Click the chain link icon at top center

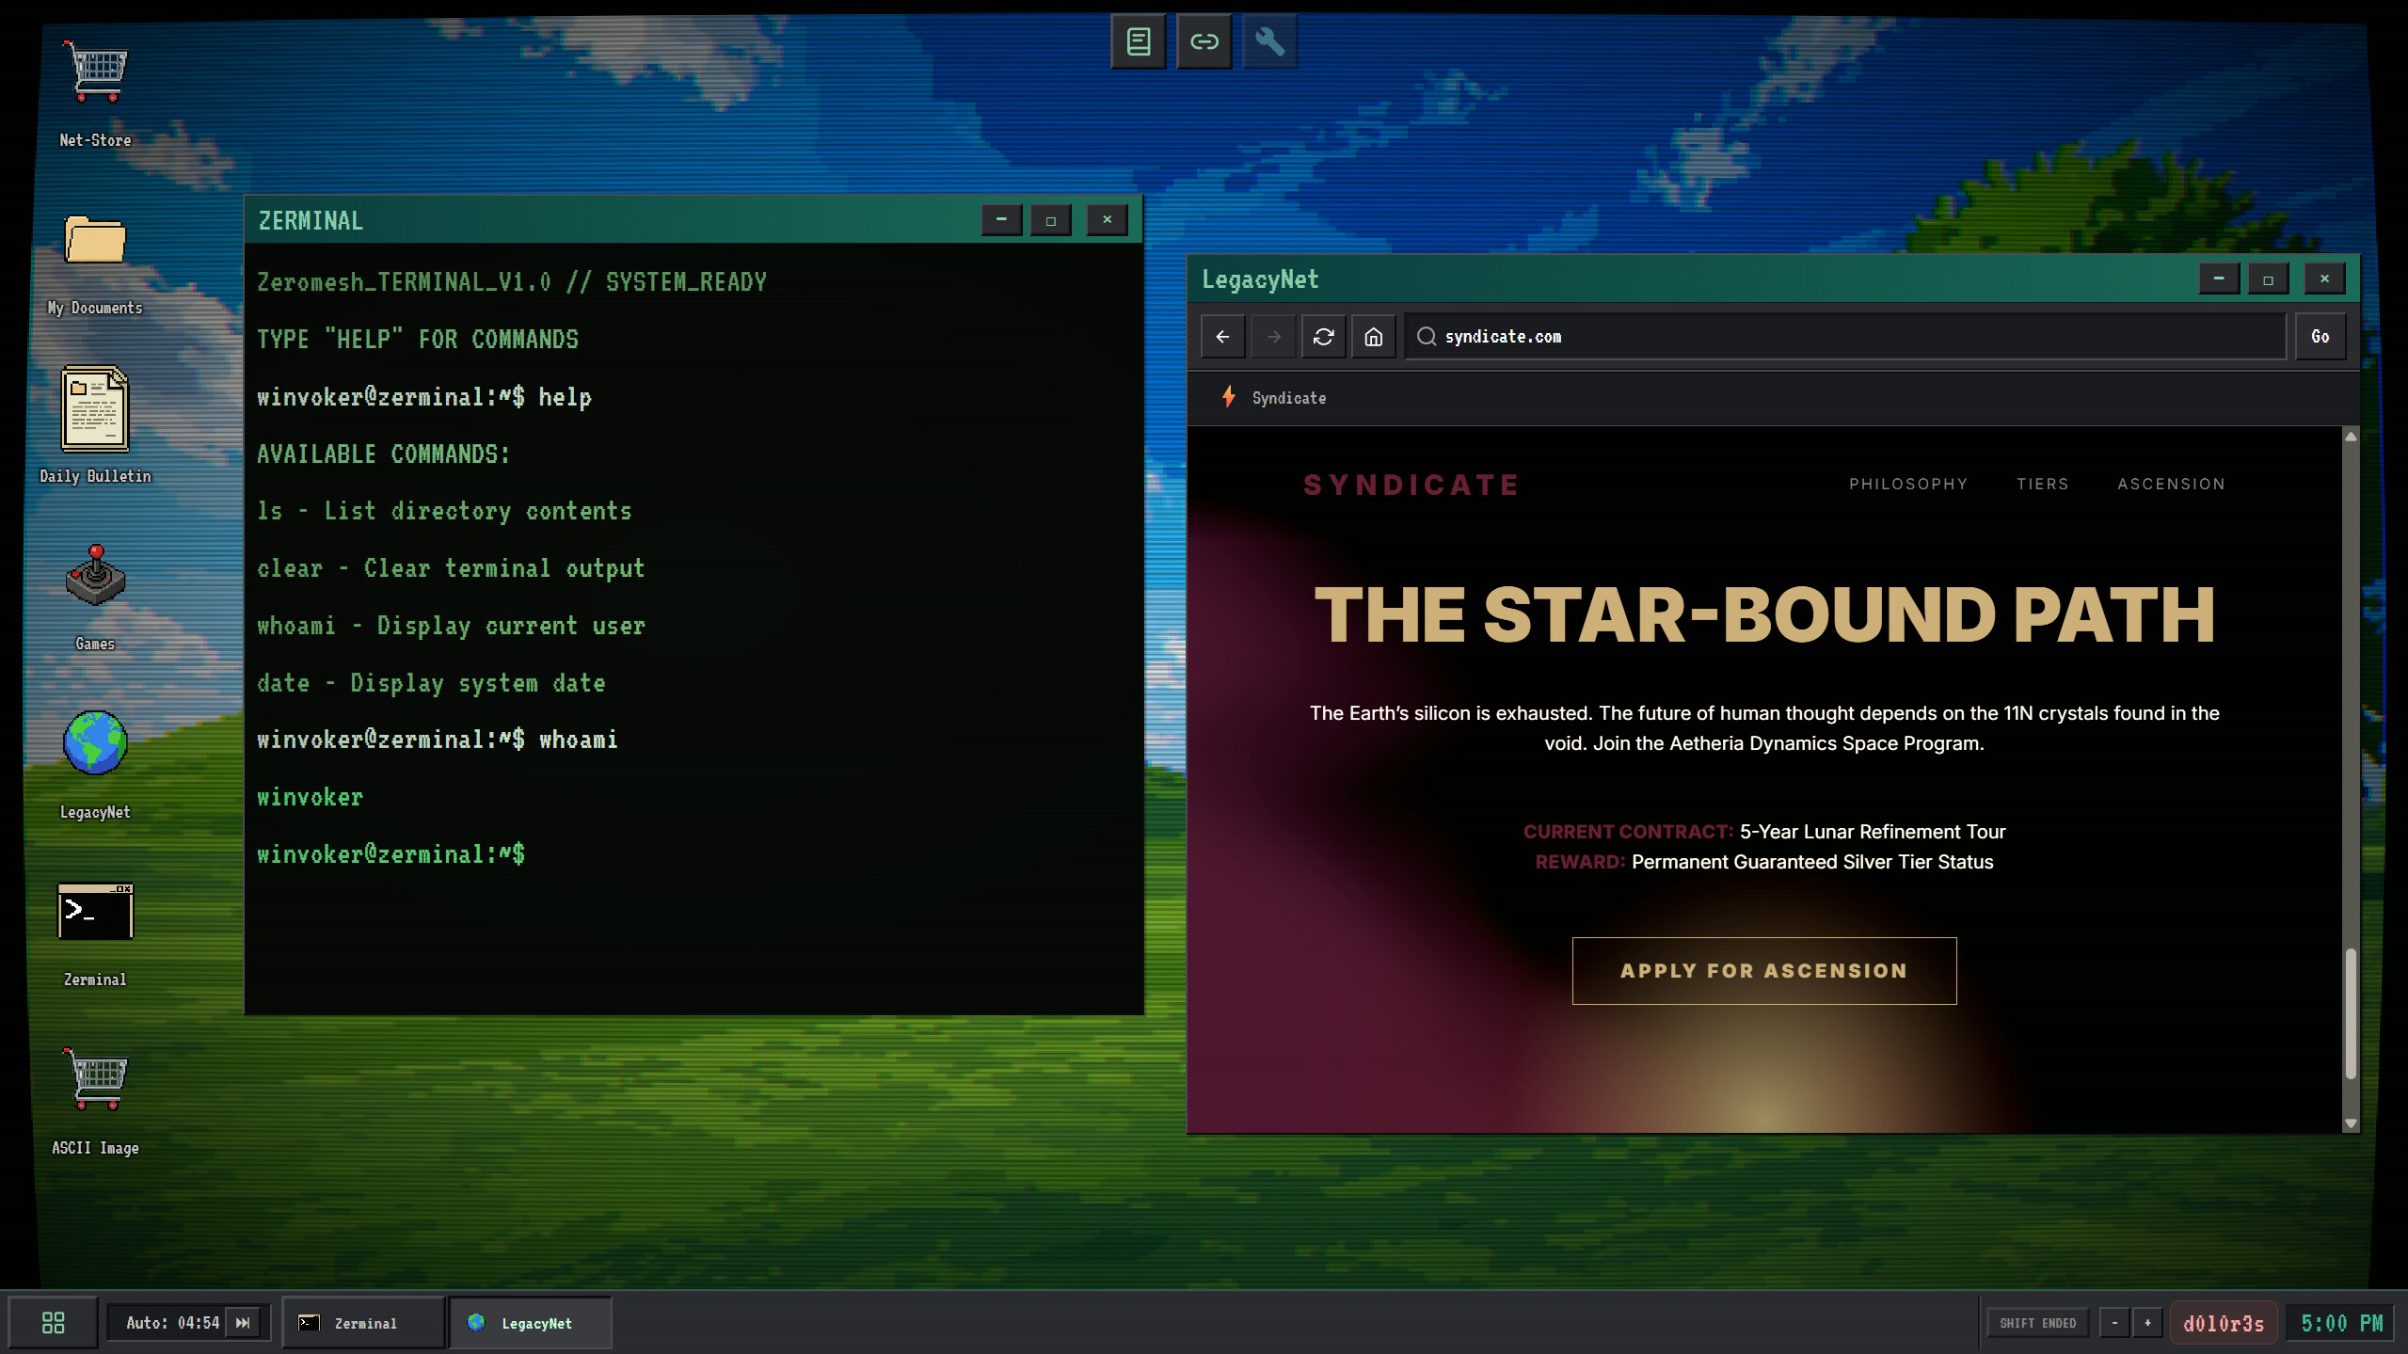point(1204,41)
